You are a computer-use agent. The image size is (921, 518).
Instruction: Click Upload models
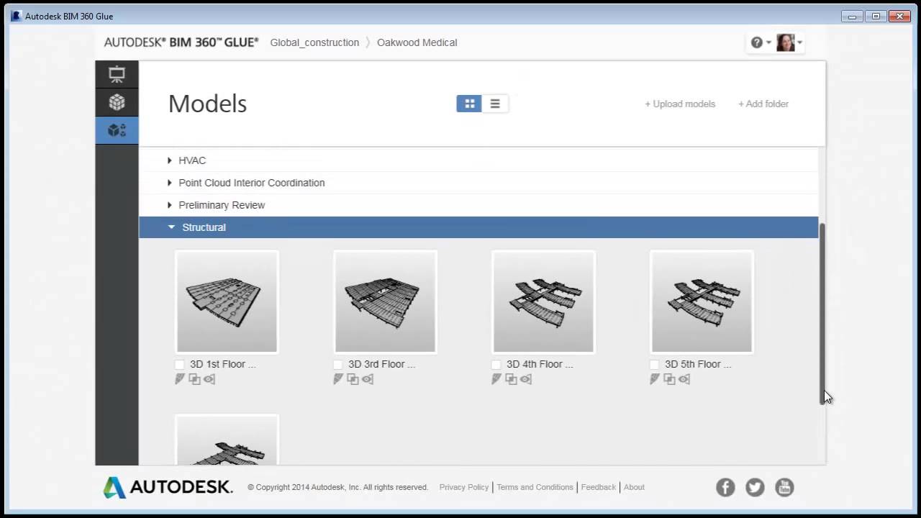click(679, 104)
